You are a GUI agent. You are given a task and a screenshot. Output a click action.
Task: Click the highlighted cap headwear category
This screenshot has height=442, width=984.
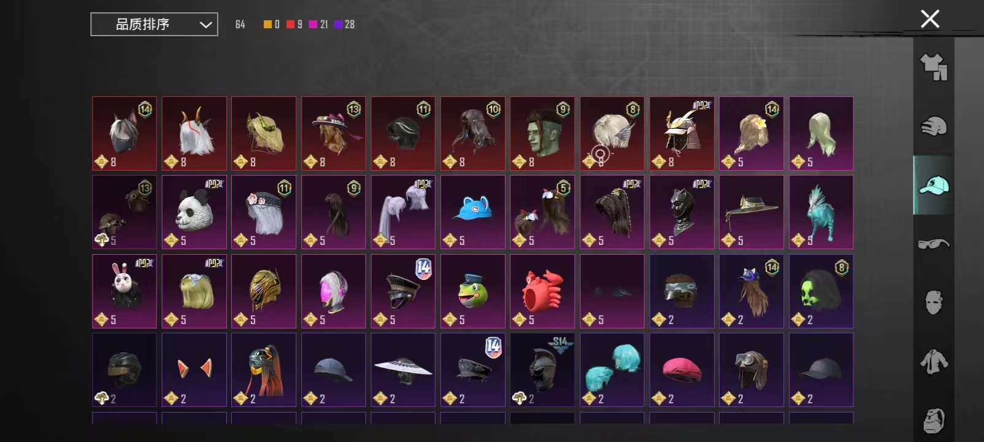[934, 185]
